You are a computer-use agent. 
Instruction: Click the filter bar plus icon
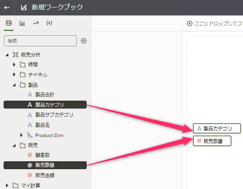pyautogui.click(x=190, y=23)
